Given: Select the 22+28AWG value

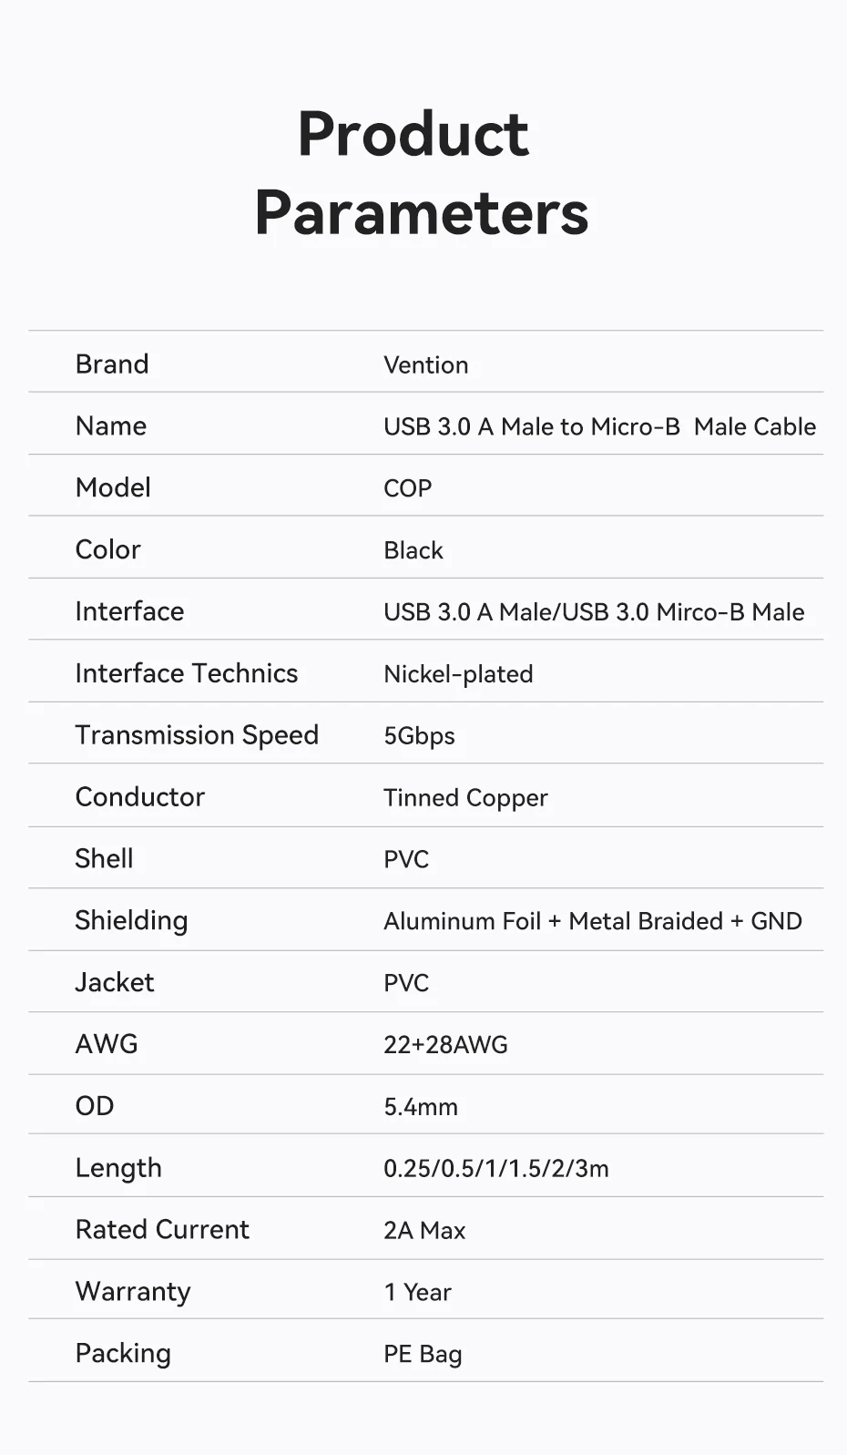Looking at the screenshot, I should pyautogui.click(x=445, y=1045).
